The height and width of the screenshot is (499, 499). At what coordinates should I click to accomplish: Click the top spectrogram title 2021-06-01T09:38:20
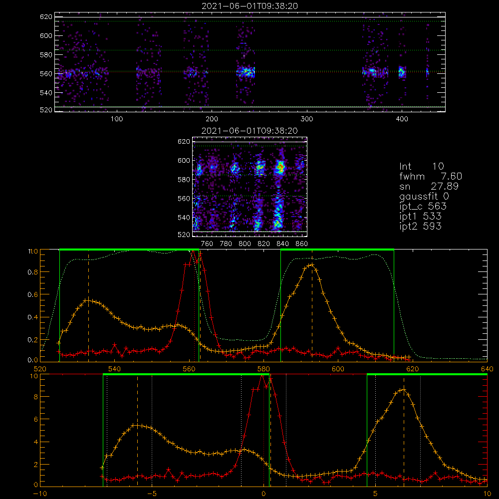point(249,6)
